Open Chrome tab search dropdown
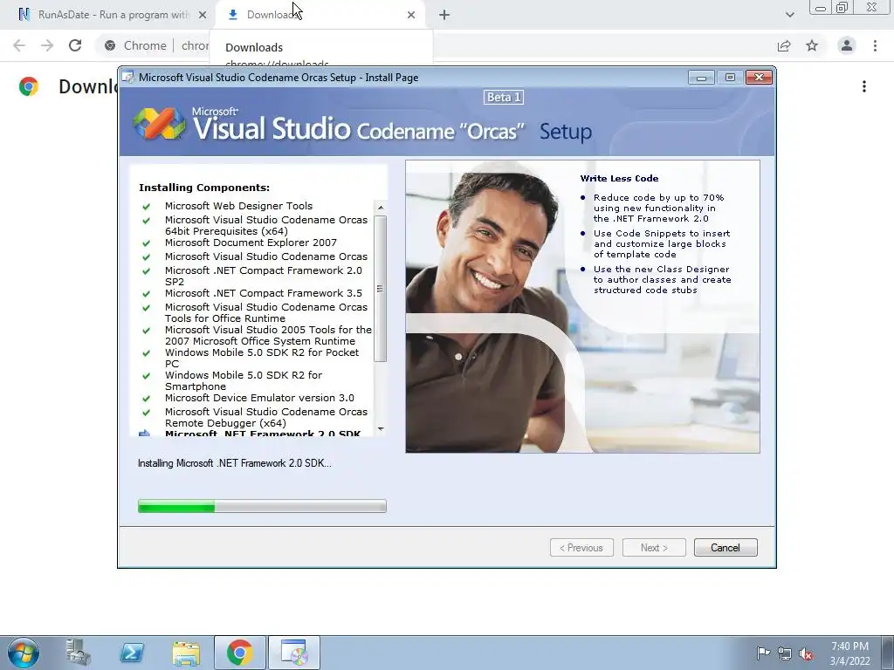The image size is (894, 670). pyautogui.click(x=789, y=15)
